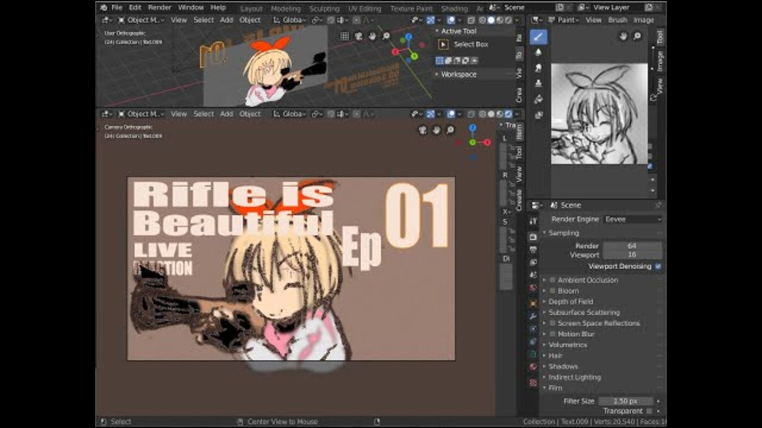762x428 pixels.
Task: Toggle gizmo display in top viewport header
Action: tap(430, 20)
